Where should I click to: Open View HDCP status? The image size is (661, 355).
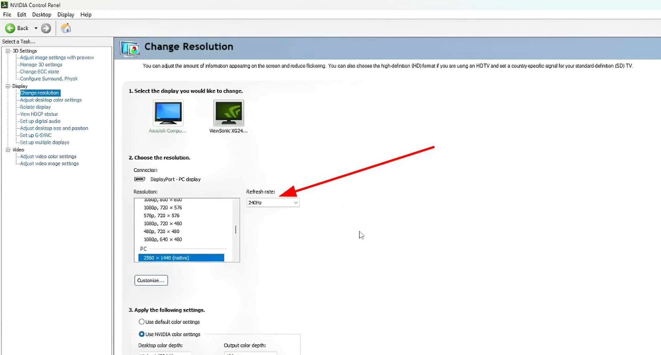click(x=39, y=114)
